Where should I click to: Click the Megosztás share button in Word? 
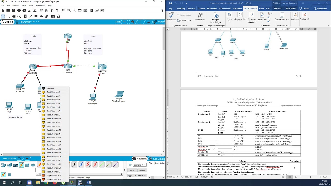pos(320,9)
